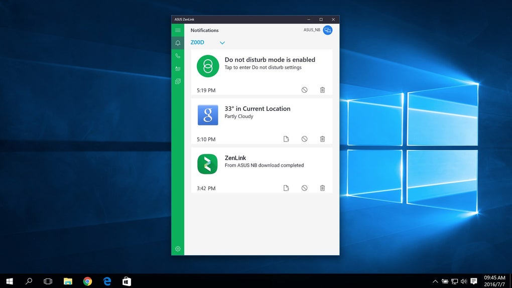Remove the ZenLink download completed notification
This screenshot has width=512, height=288.
coord(322,188)
